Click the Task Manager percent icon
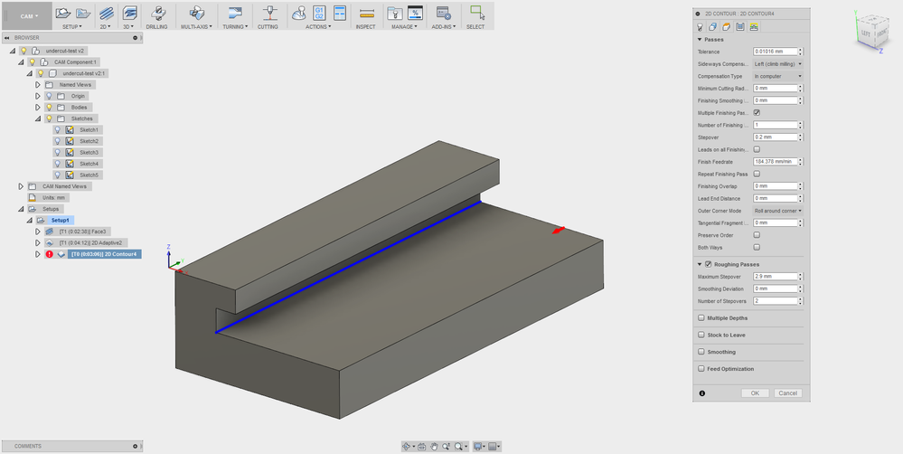The image size is (903, 454). (415, 13)
